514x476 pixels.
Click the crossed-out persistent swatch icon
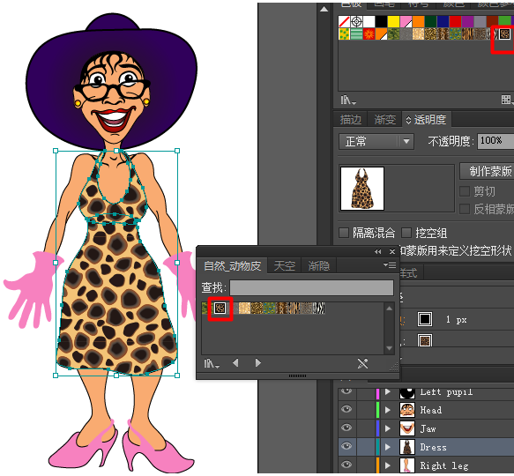pos(362,363)
